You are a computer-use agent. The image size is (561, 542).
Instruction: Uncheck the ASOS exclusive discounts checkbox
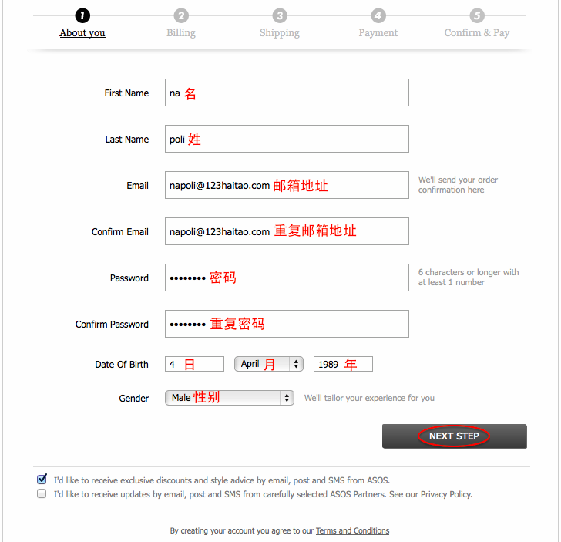pos(42,479)
